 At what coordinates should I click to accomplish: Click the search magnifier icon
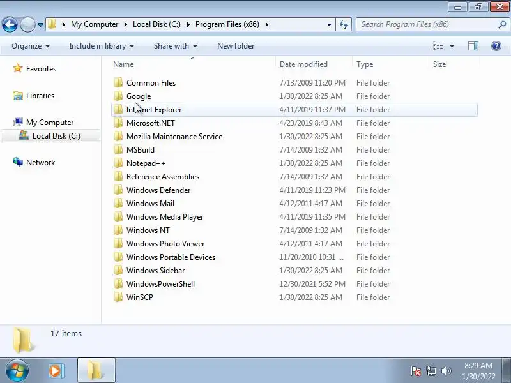[x=502, y=24]
